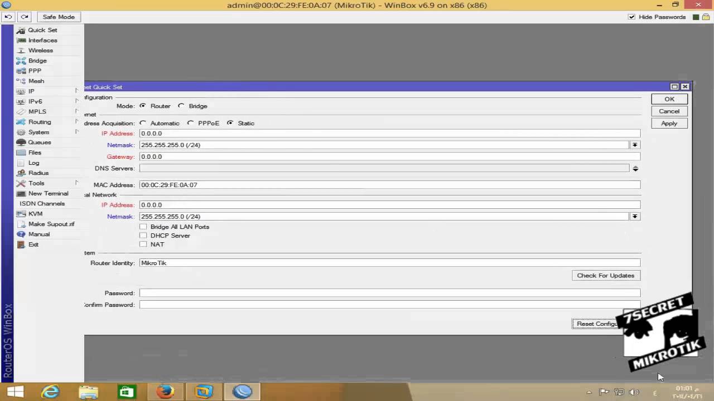The image size is (714, 401).
Task: Click the Wireless icon
Action: [x=21, y=50]
